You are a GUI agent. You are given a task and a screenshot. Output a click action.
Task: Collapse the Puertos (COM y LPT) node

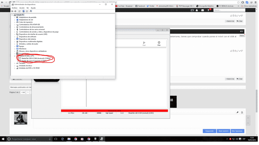[x=15, y=56]
